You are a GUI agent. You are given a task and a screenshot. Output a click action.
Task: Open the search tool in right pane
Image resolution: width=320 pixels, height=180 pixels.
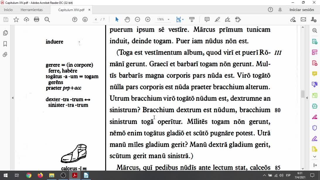pyautogui.click(x=315, y=30)
